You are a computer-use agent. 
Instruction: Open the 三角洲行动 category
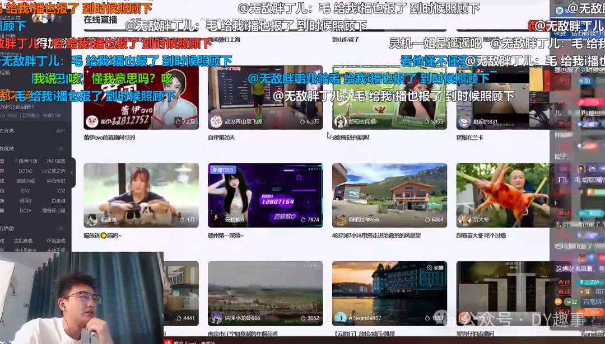coord(25,161)
